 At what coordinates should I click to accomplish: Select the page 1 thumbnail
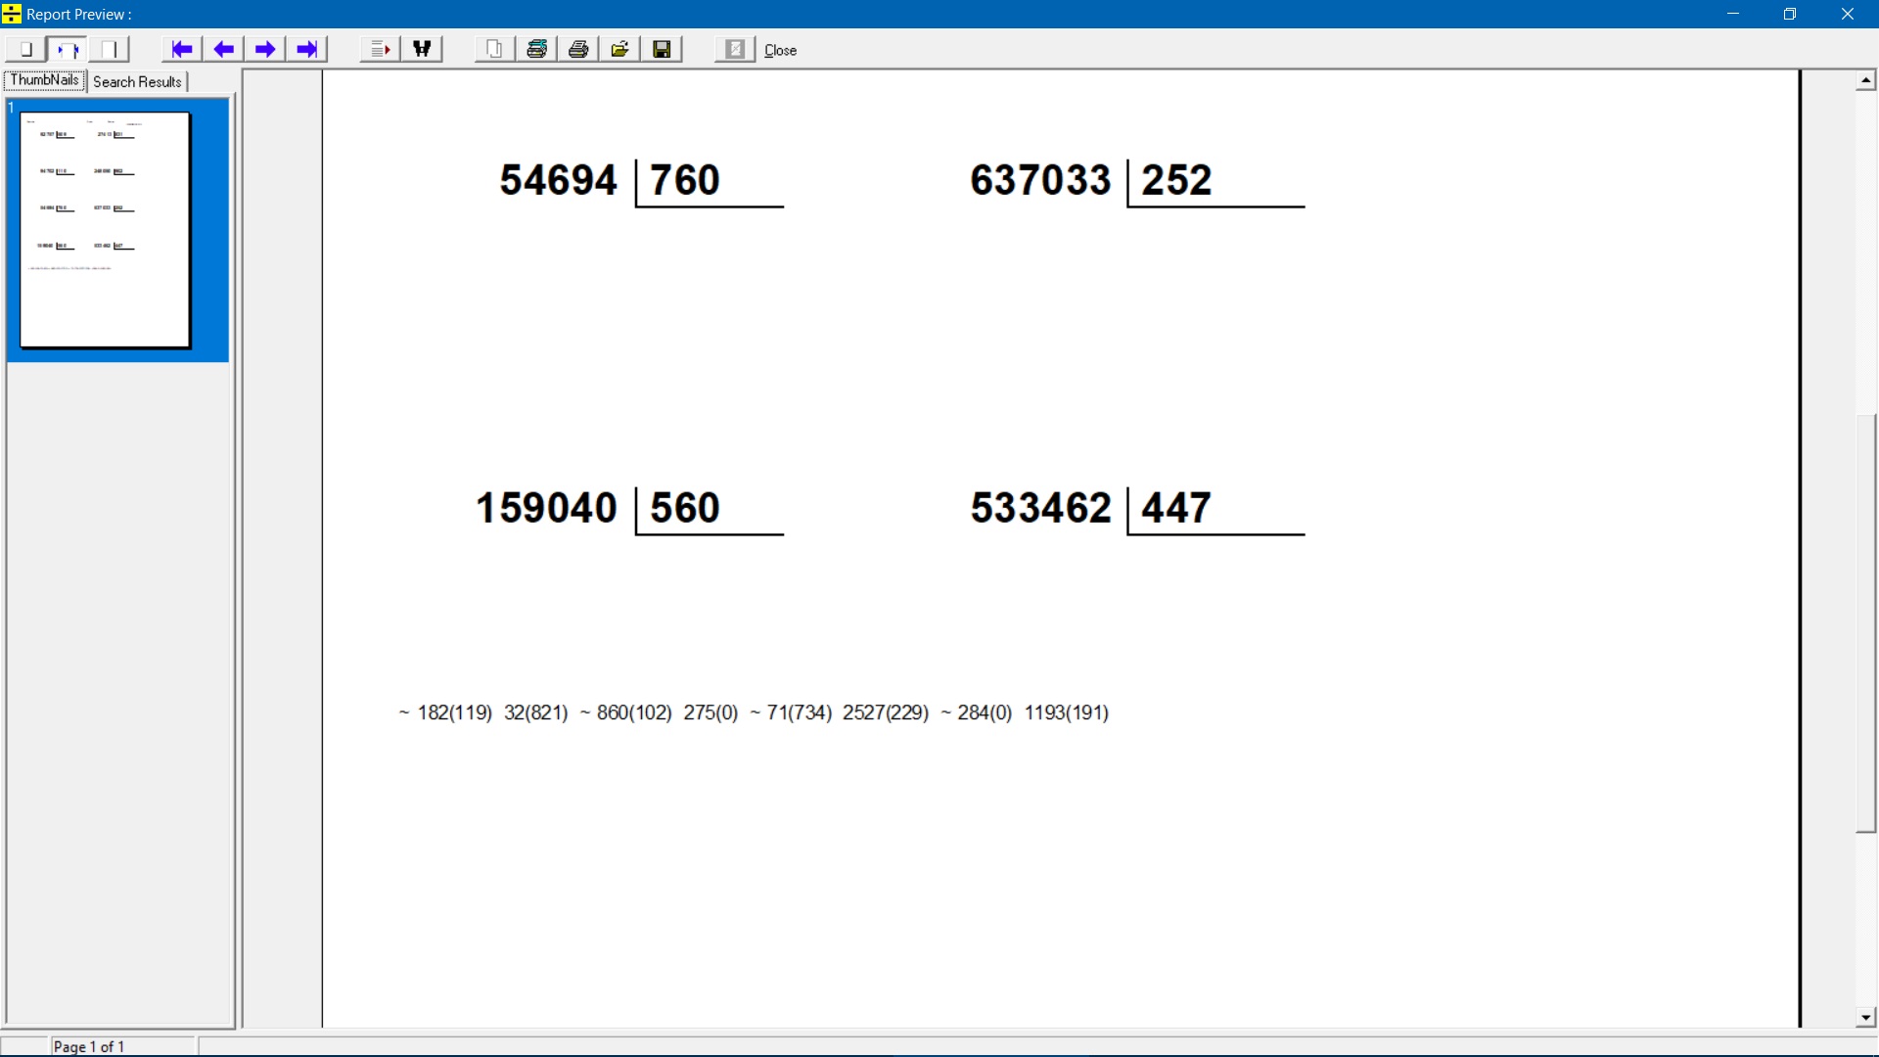[x=106, y=230]
